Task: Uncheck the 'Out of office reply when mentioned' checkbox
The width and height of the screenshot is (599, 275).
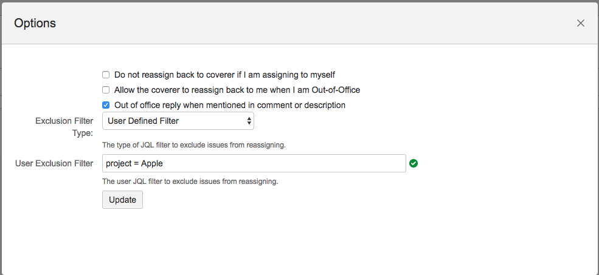Action: coord(106,105)
